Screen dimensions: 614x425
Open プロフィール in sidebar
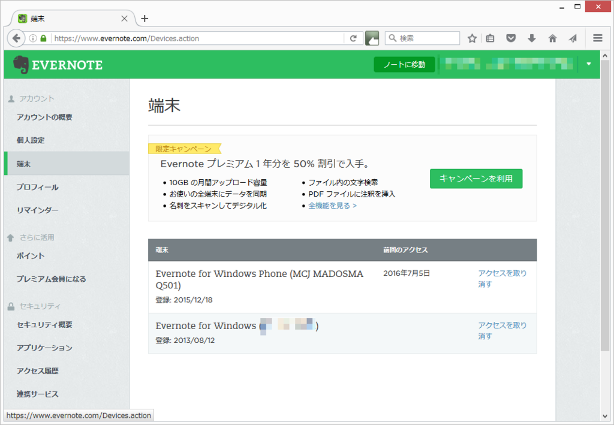point(37,187)
